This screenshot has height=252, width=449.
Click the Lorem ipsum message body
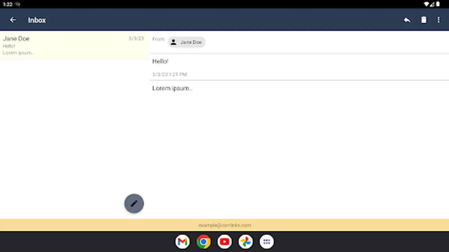pyautogui.click(x=172, y=88)
